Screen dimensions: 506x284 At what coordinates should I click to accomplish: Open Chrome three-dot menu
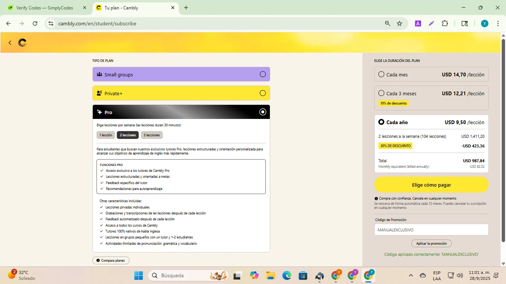[498, 24]
